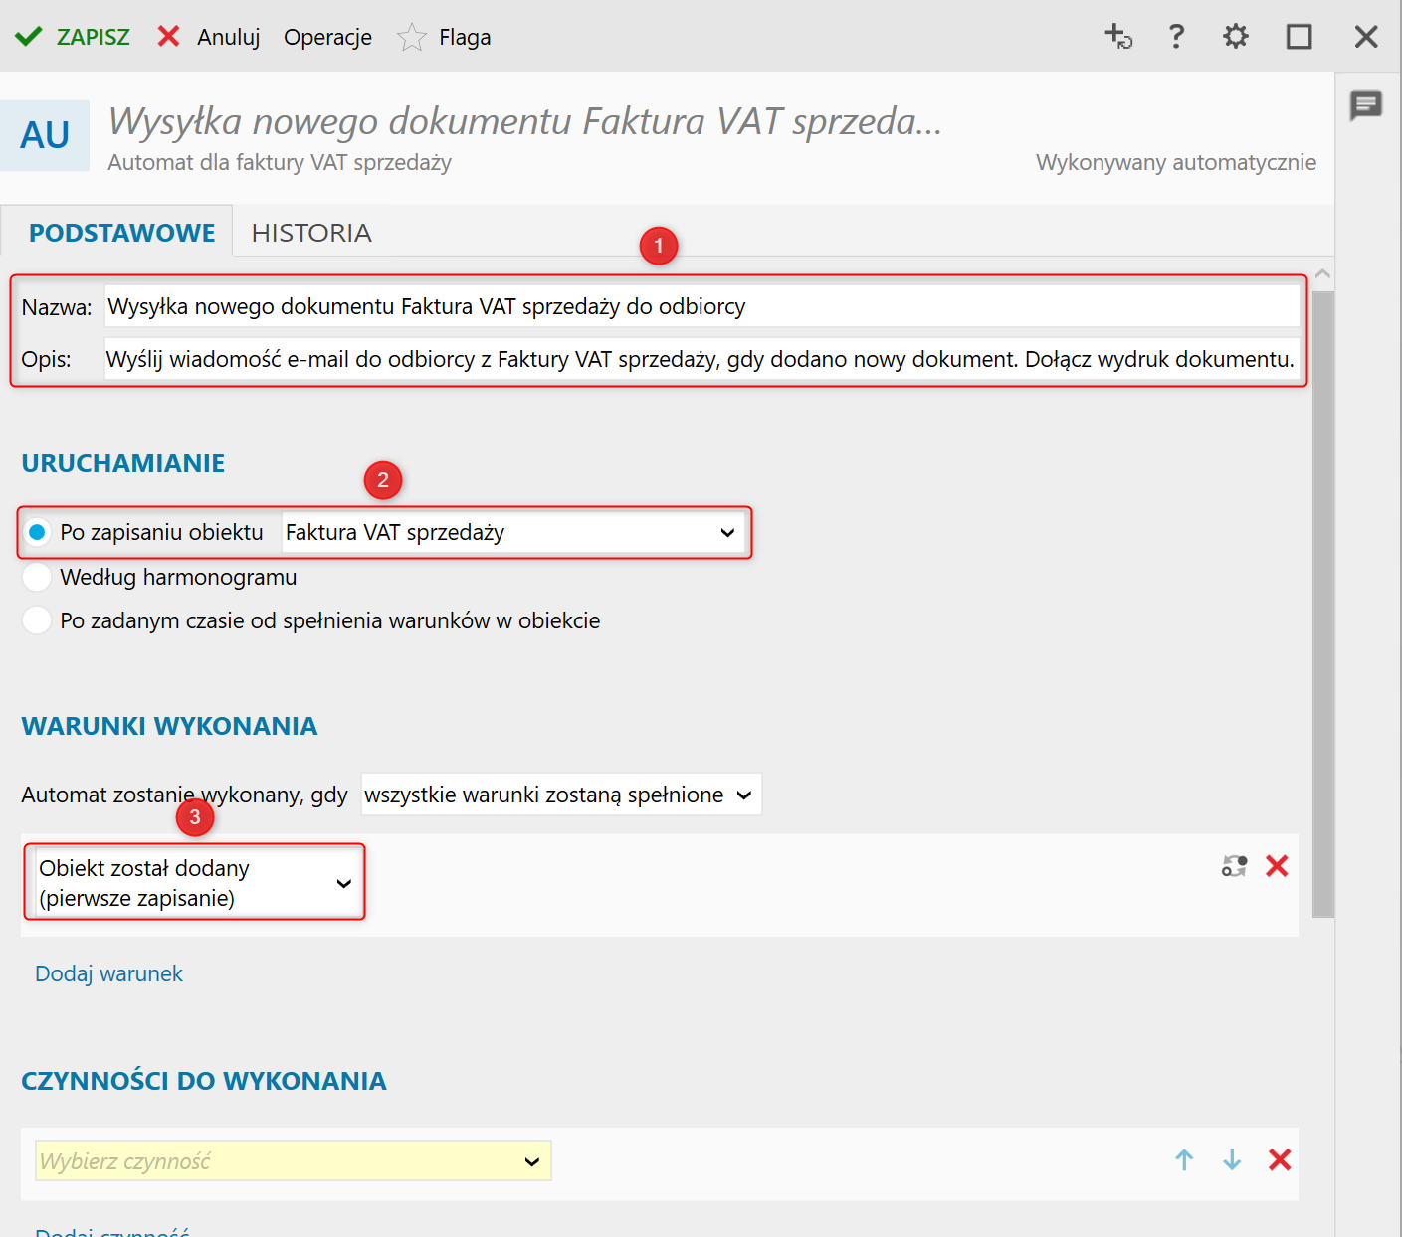The height and width of the screenshot is (1237, 1402).
Task: Click into the Nazwa text field
Action: pos(701,306)
